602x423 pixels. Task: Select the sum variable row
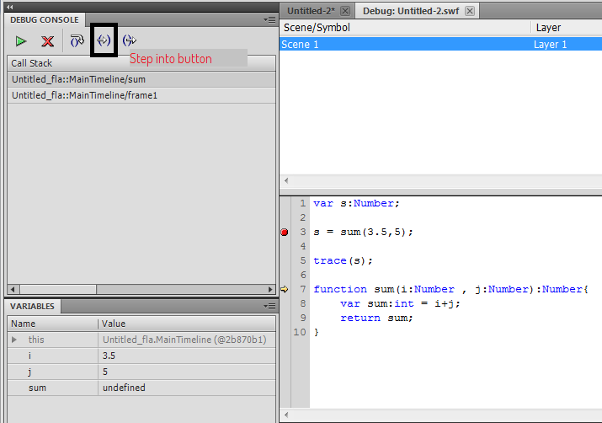(x=141, y=388)
